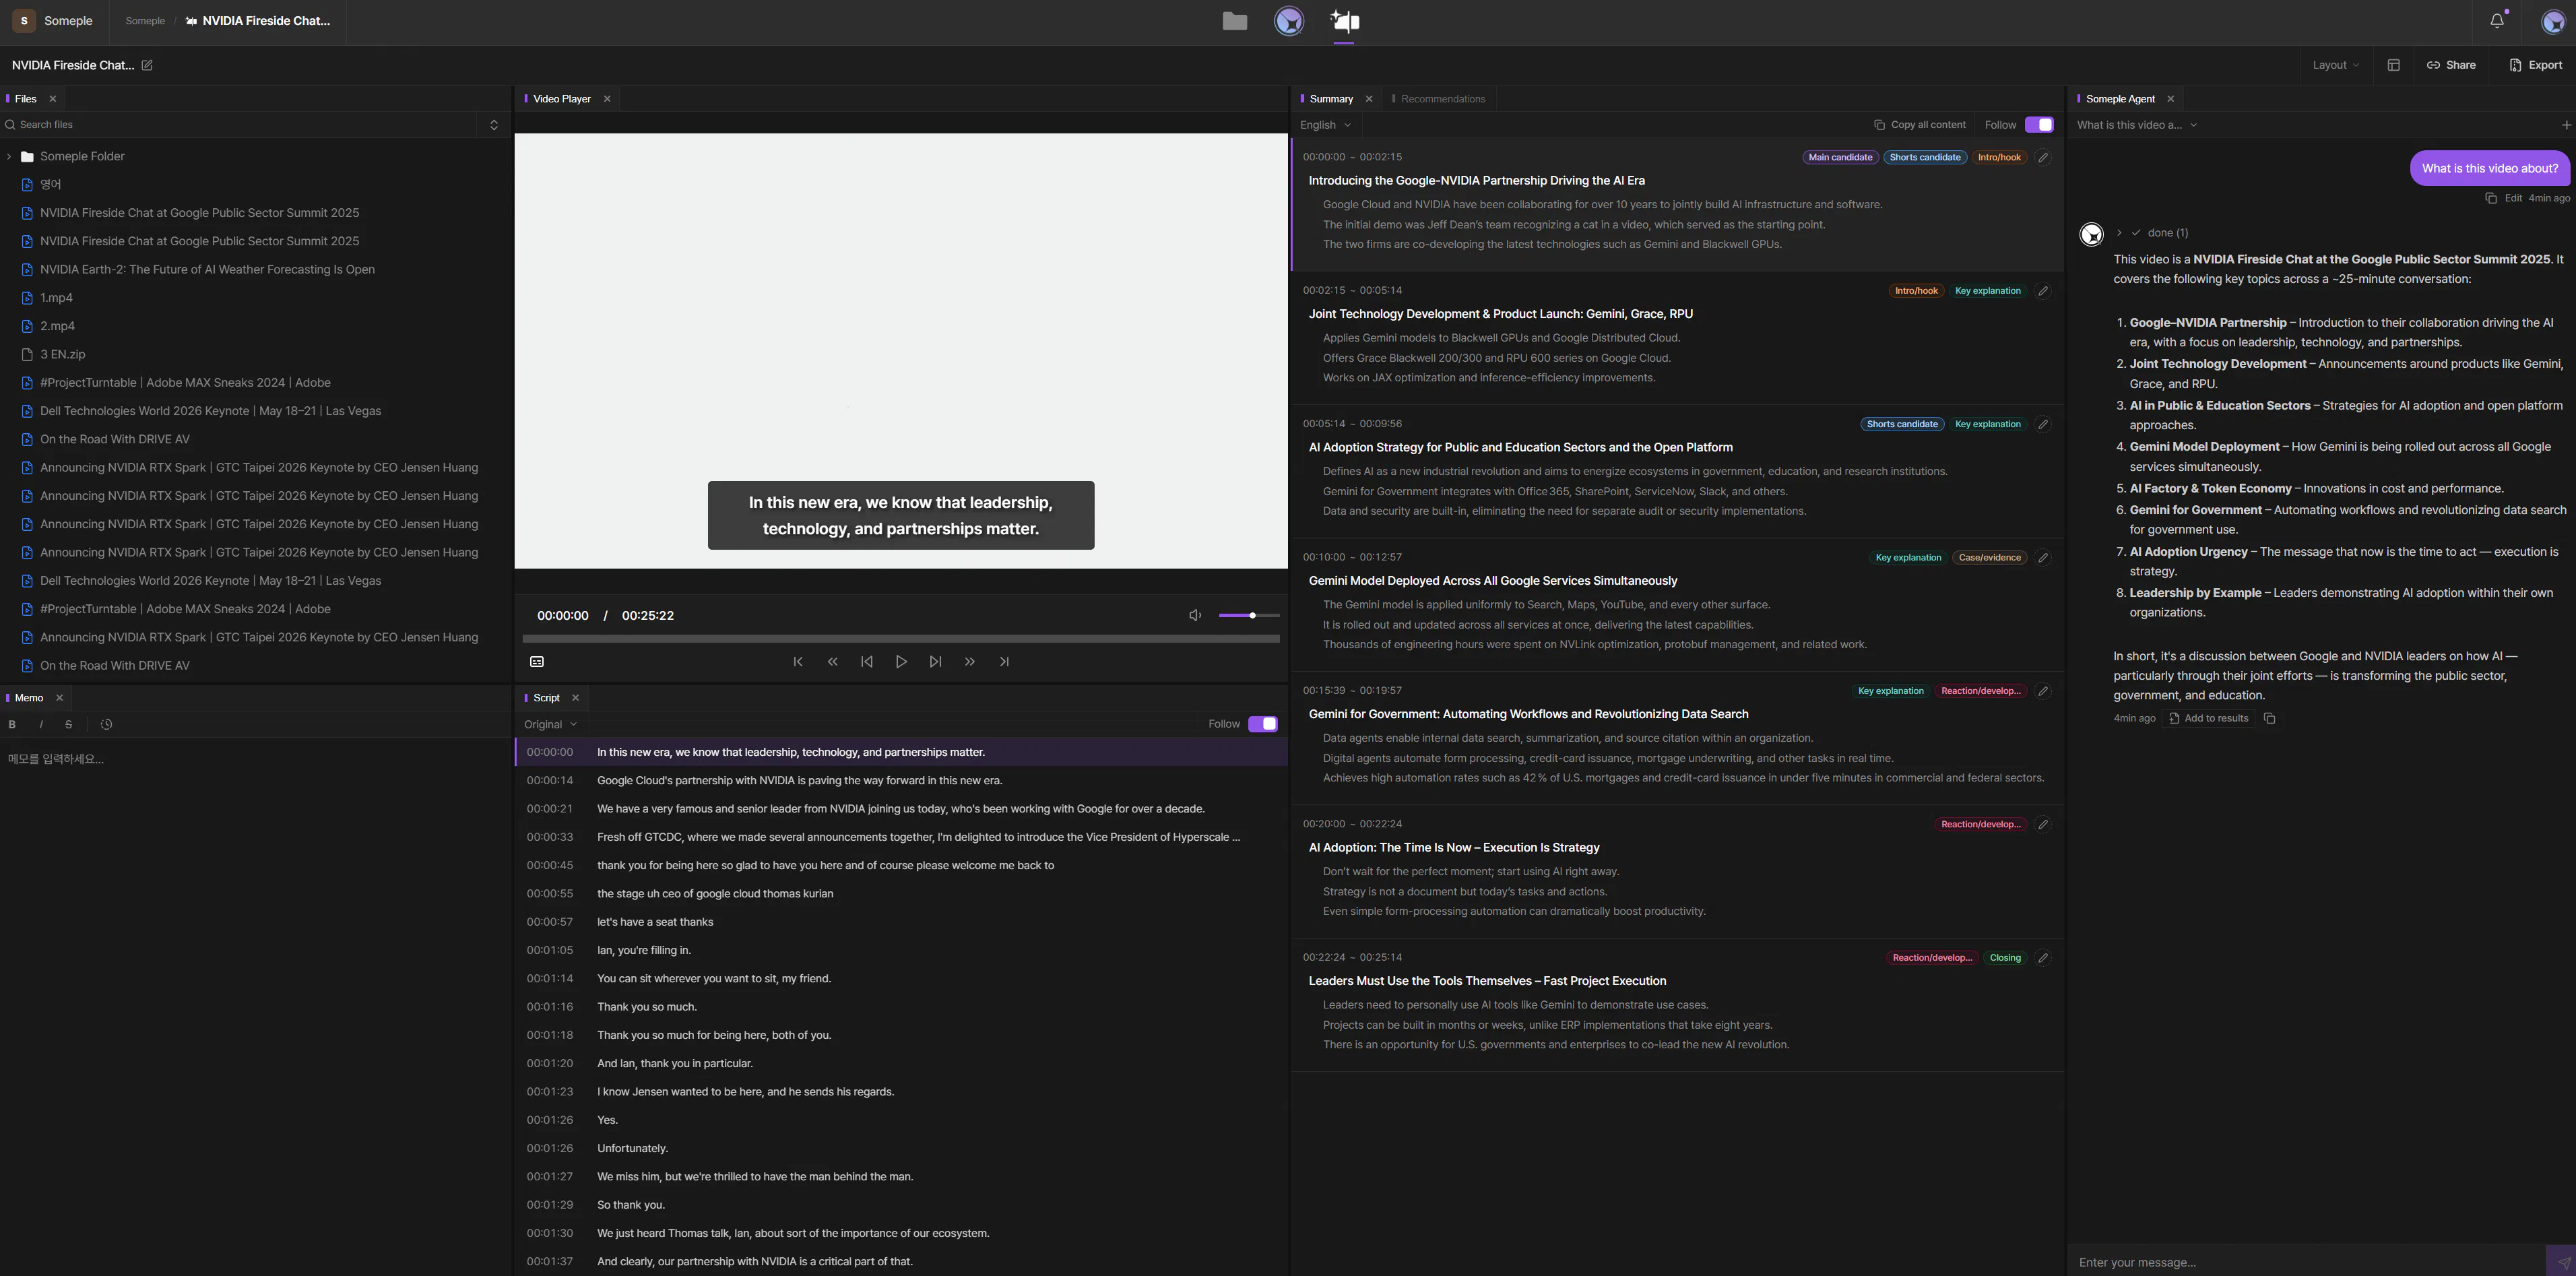The height and width of the screenshot is (1276, 2576).
Task: Edit the 'Introducing the Google-NVIDIA Partnership' summary section
Action: click(x=2043, y=157)
